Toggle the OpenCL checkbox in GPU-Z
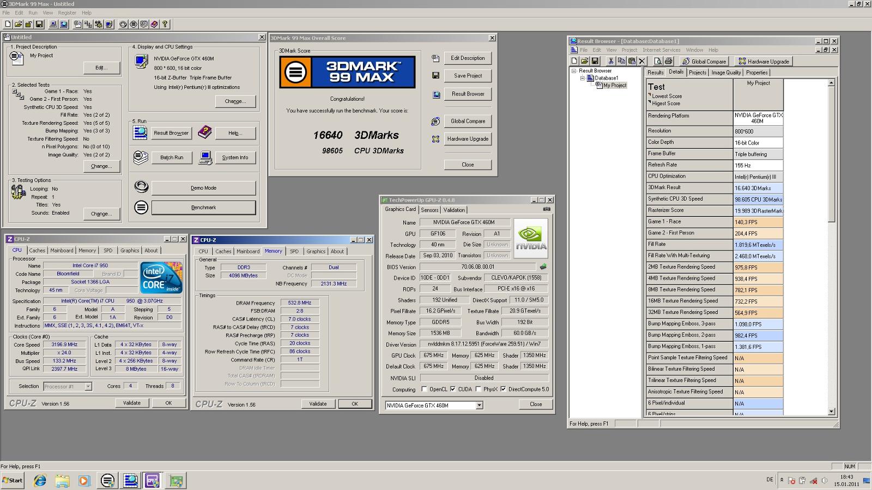872x490 pixels. [425, 389]
